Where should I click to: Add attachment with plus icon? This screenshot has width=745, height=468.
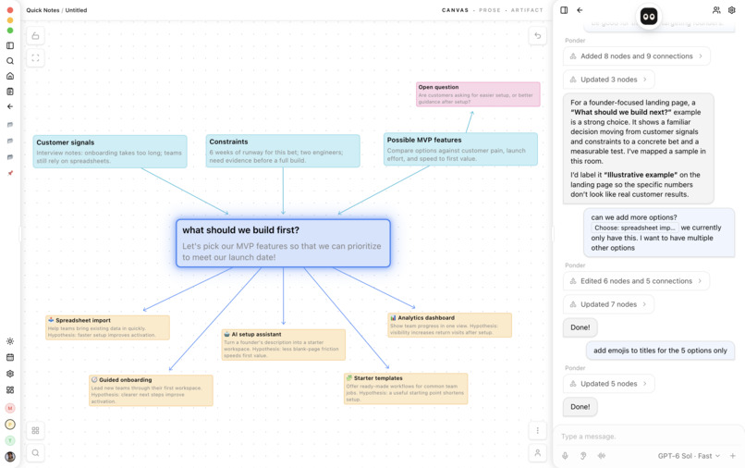point(733,456)
